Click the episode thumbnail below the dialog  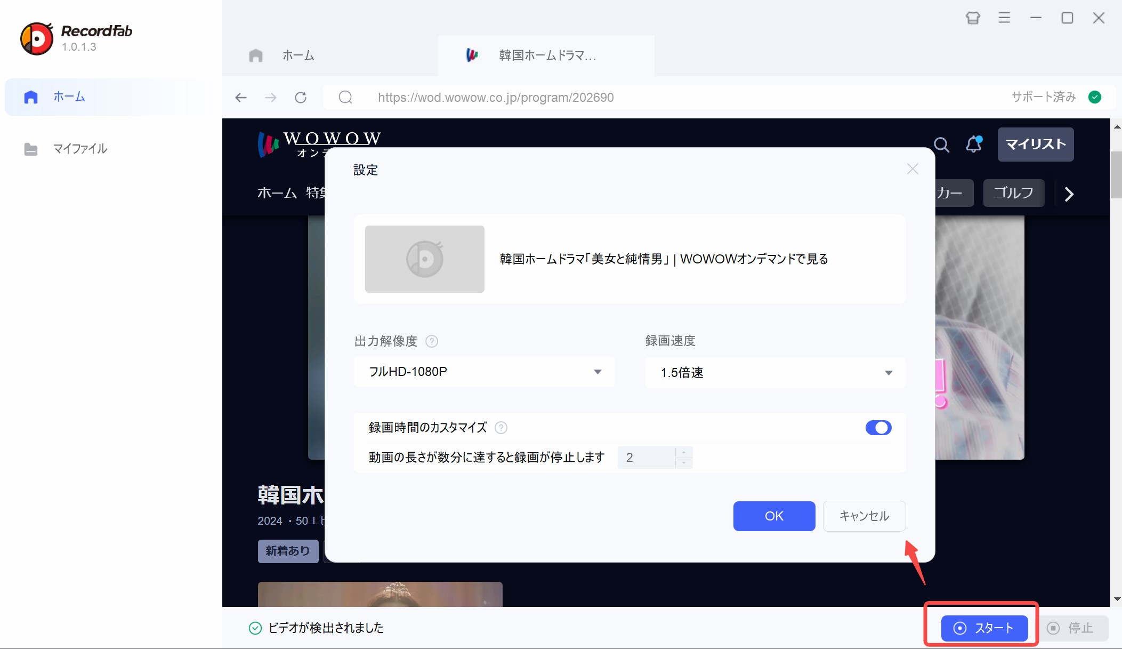pos(380,594)
